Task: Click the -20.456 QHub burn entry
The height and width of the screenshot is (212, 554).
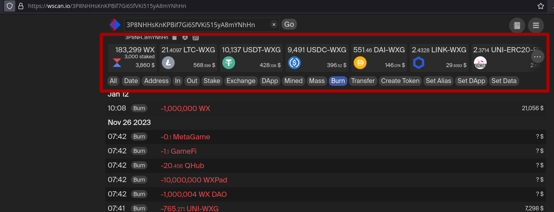Action: tap(183, 166)
